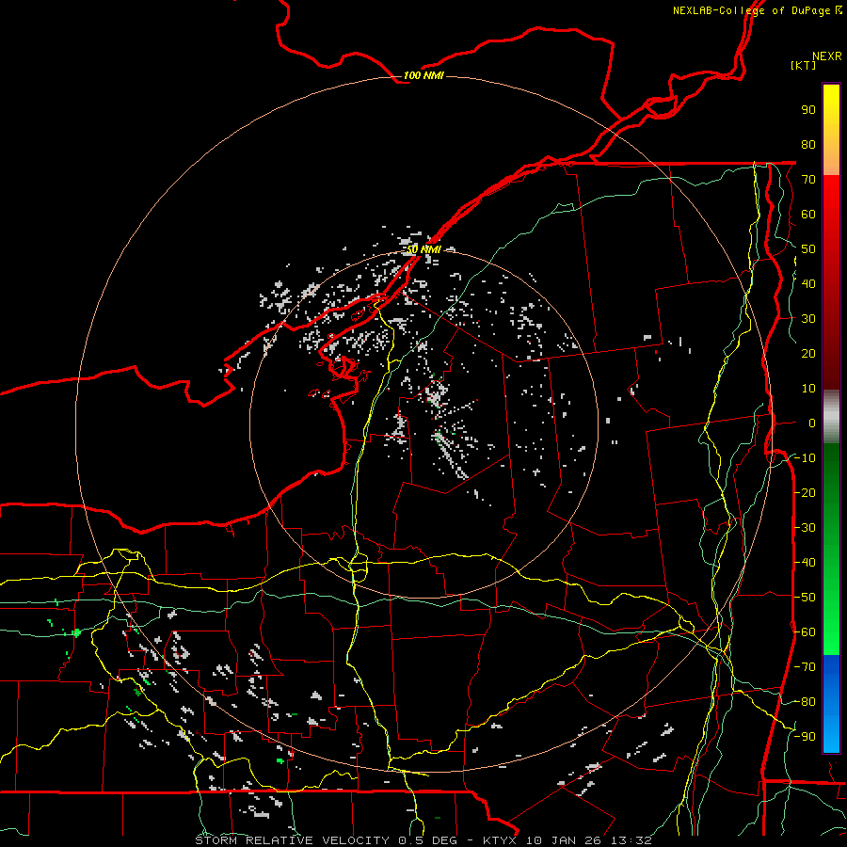Click the -90 scale label
The width and height of the screenshot is (847, 847).
805,737
